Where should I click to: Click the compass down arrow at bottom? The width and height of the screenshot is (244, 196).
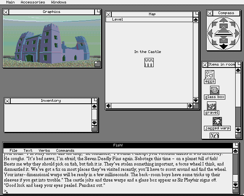click(224, 47)
